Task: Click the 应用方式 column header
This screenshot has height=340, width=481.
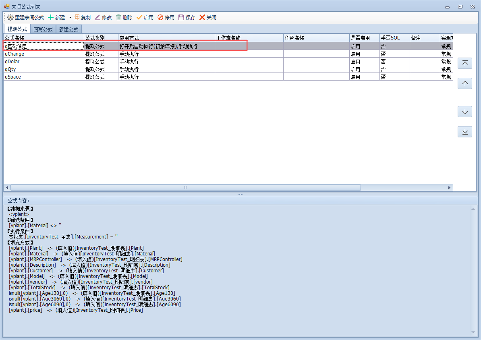Action: [x=166, y=38]
